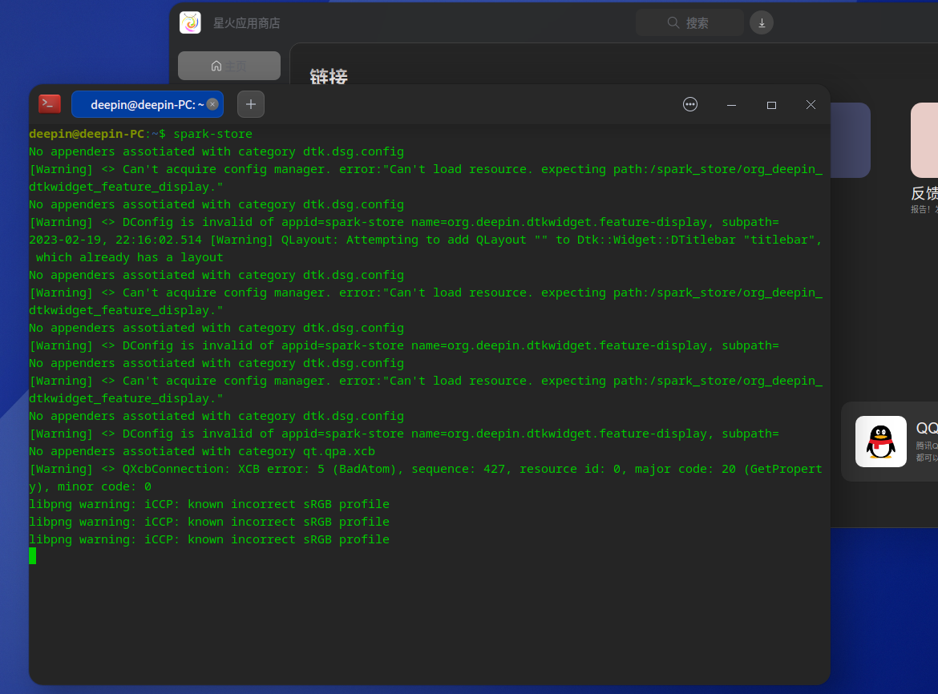This screenshot has height=694, width=938.
Task: Open Spark Store download list button
Action: coord(762,22)
